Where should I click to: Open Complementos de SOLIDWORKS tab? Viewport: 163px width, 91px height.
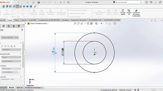(49, 20)
